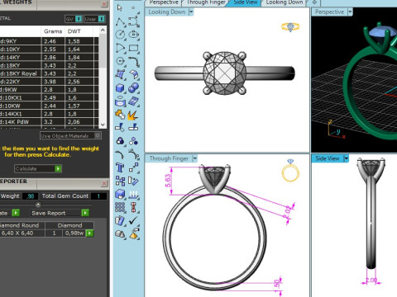The height and width of the screenshot is (297, 397).
Task: Switch to the Side View tab
Action: pyautogui.click(x=246, y=2)
